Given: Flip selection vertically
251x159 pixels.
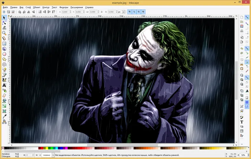Looking at the screenshot, I should [x=33, y=12].
